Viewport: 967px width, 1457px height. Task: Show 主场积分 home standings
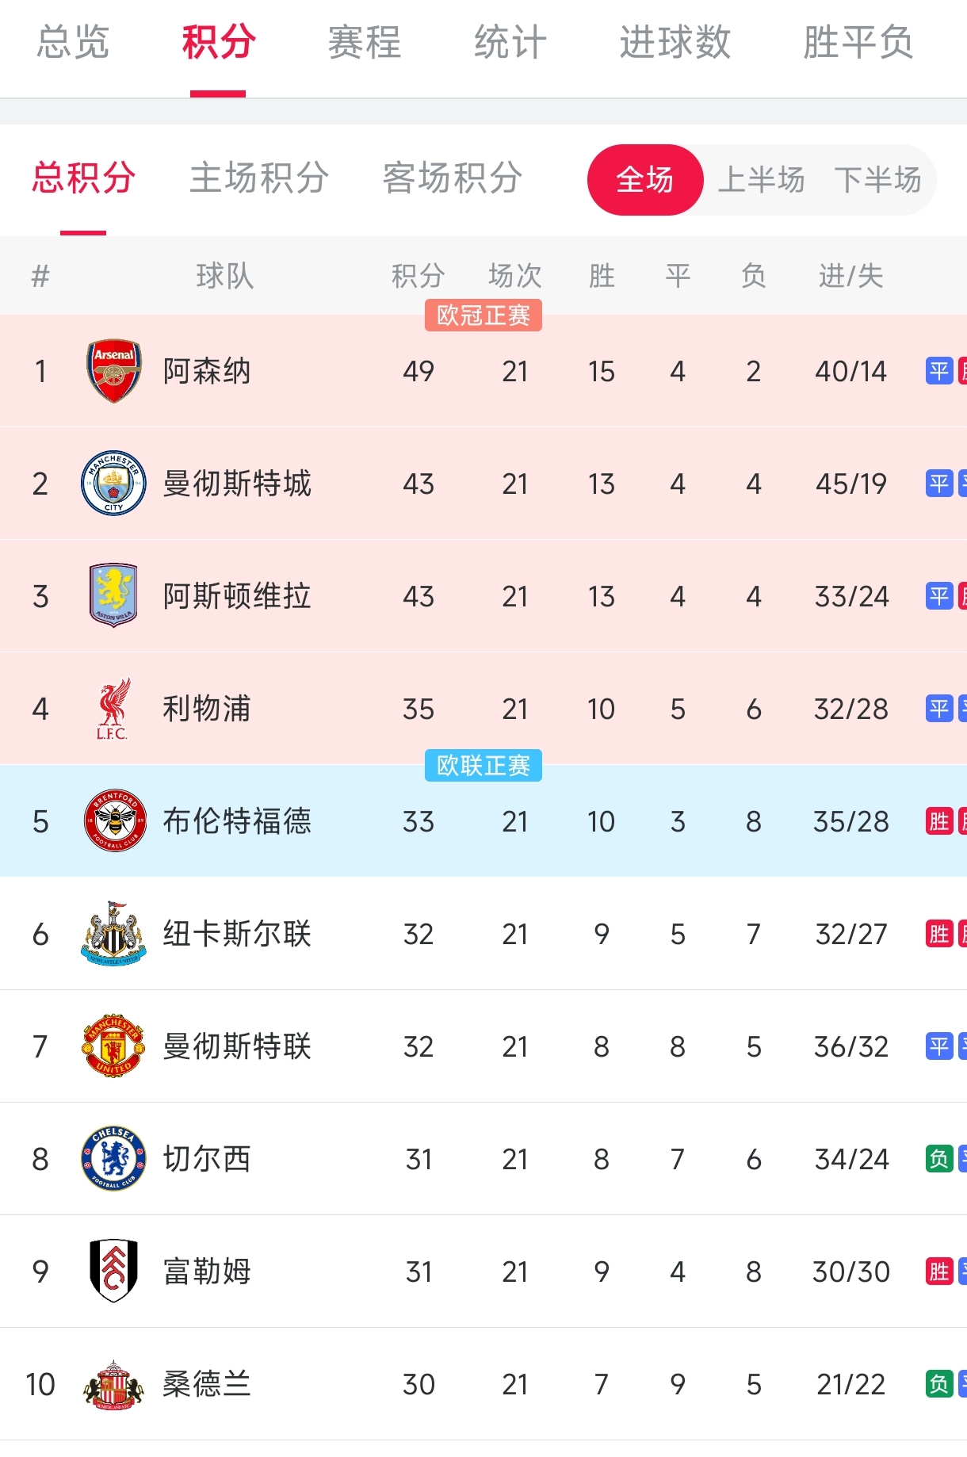pyautogui.click(x=259, y=178)
